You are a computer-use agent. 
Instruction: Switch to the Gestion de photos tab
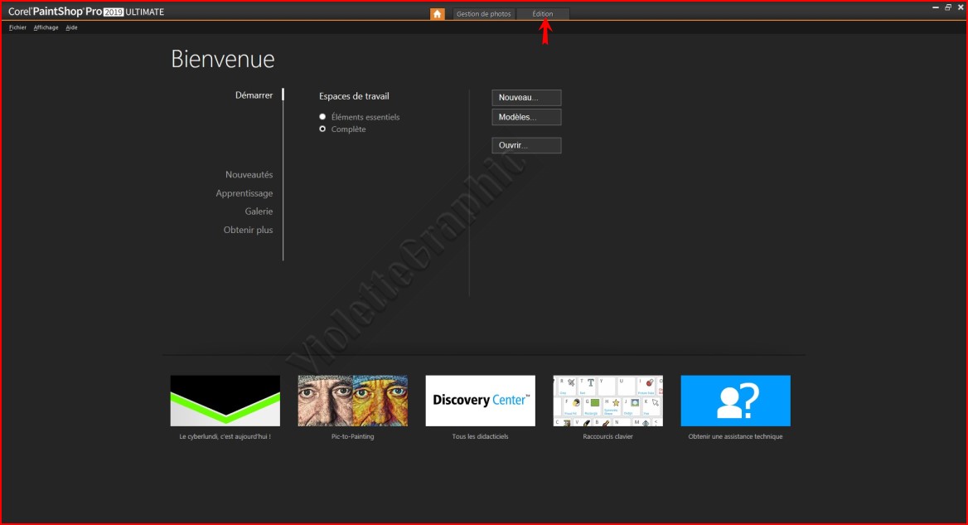[x=484, y=14]
